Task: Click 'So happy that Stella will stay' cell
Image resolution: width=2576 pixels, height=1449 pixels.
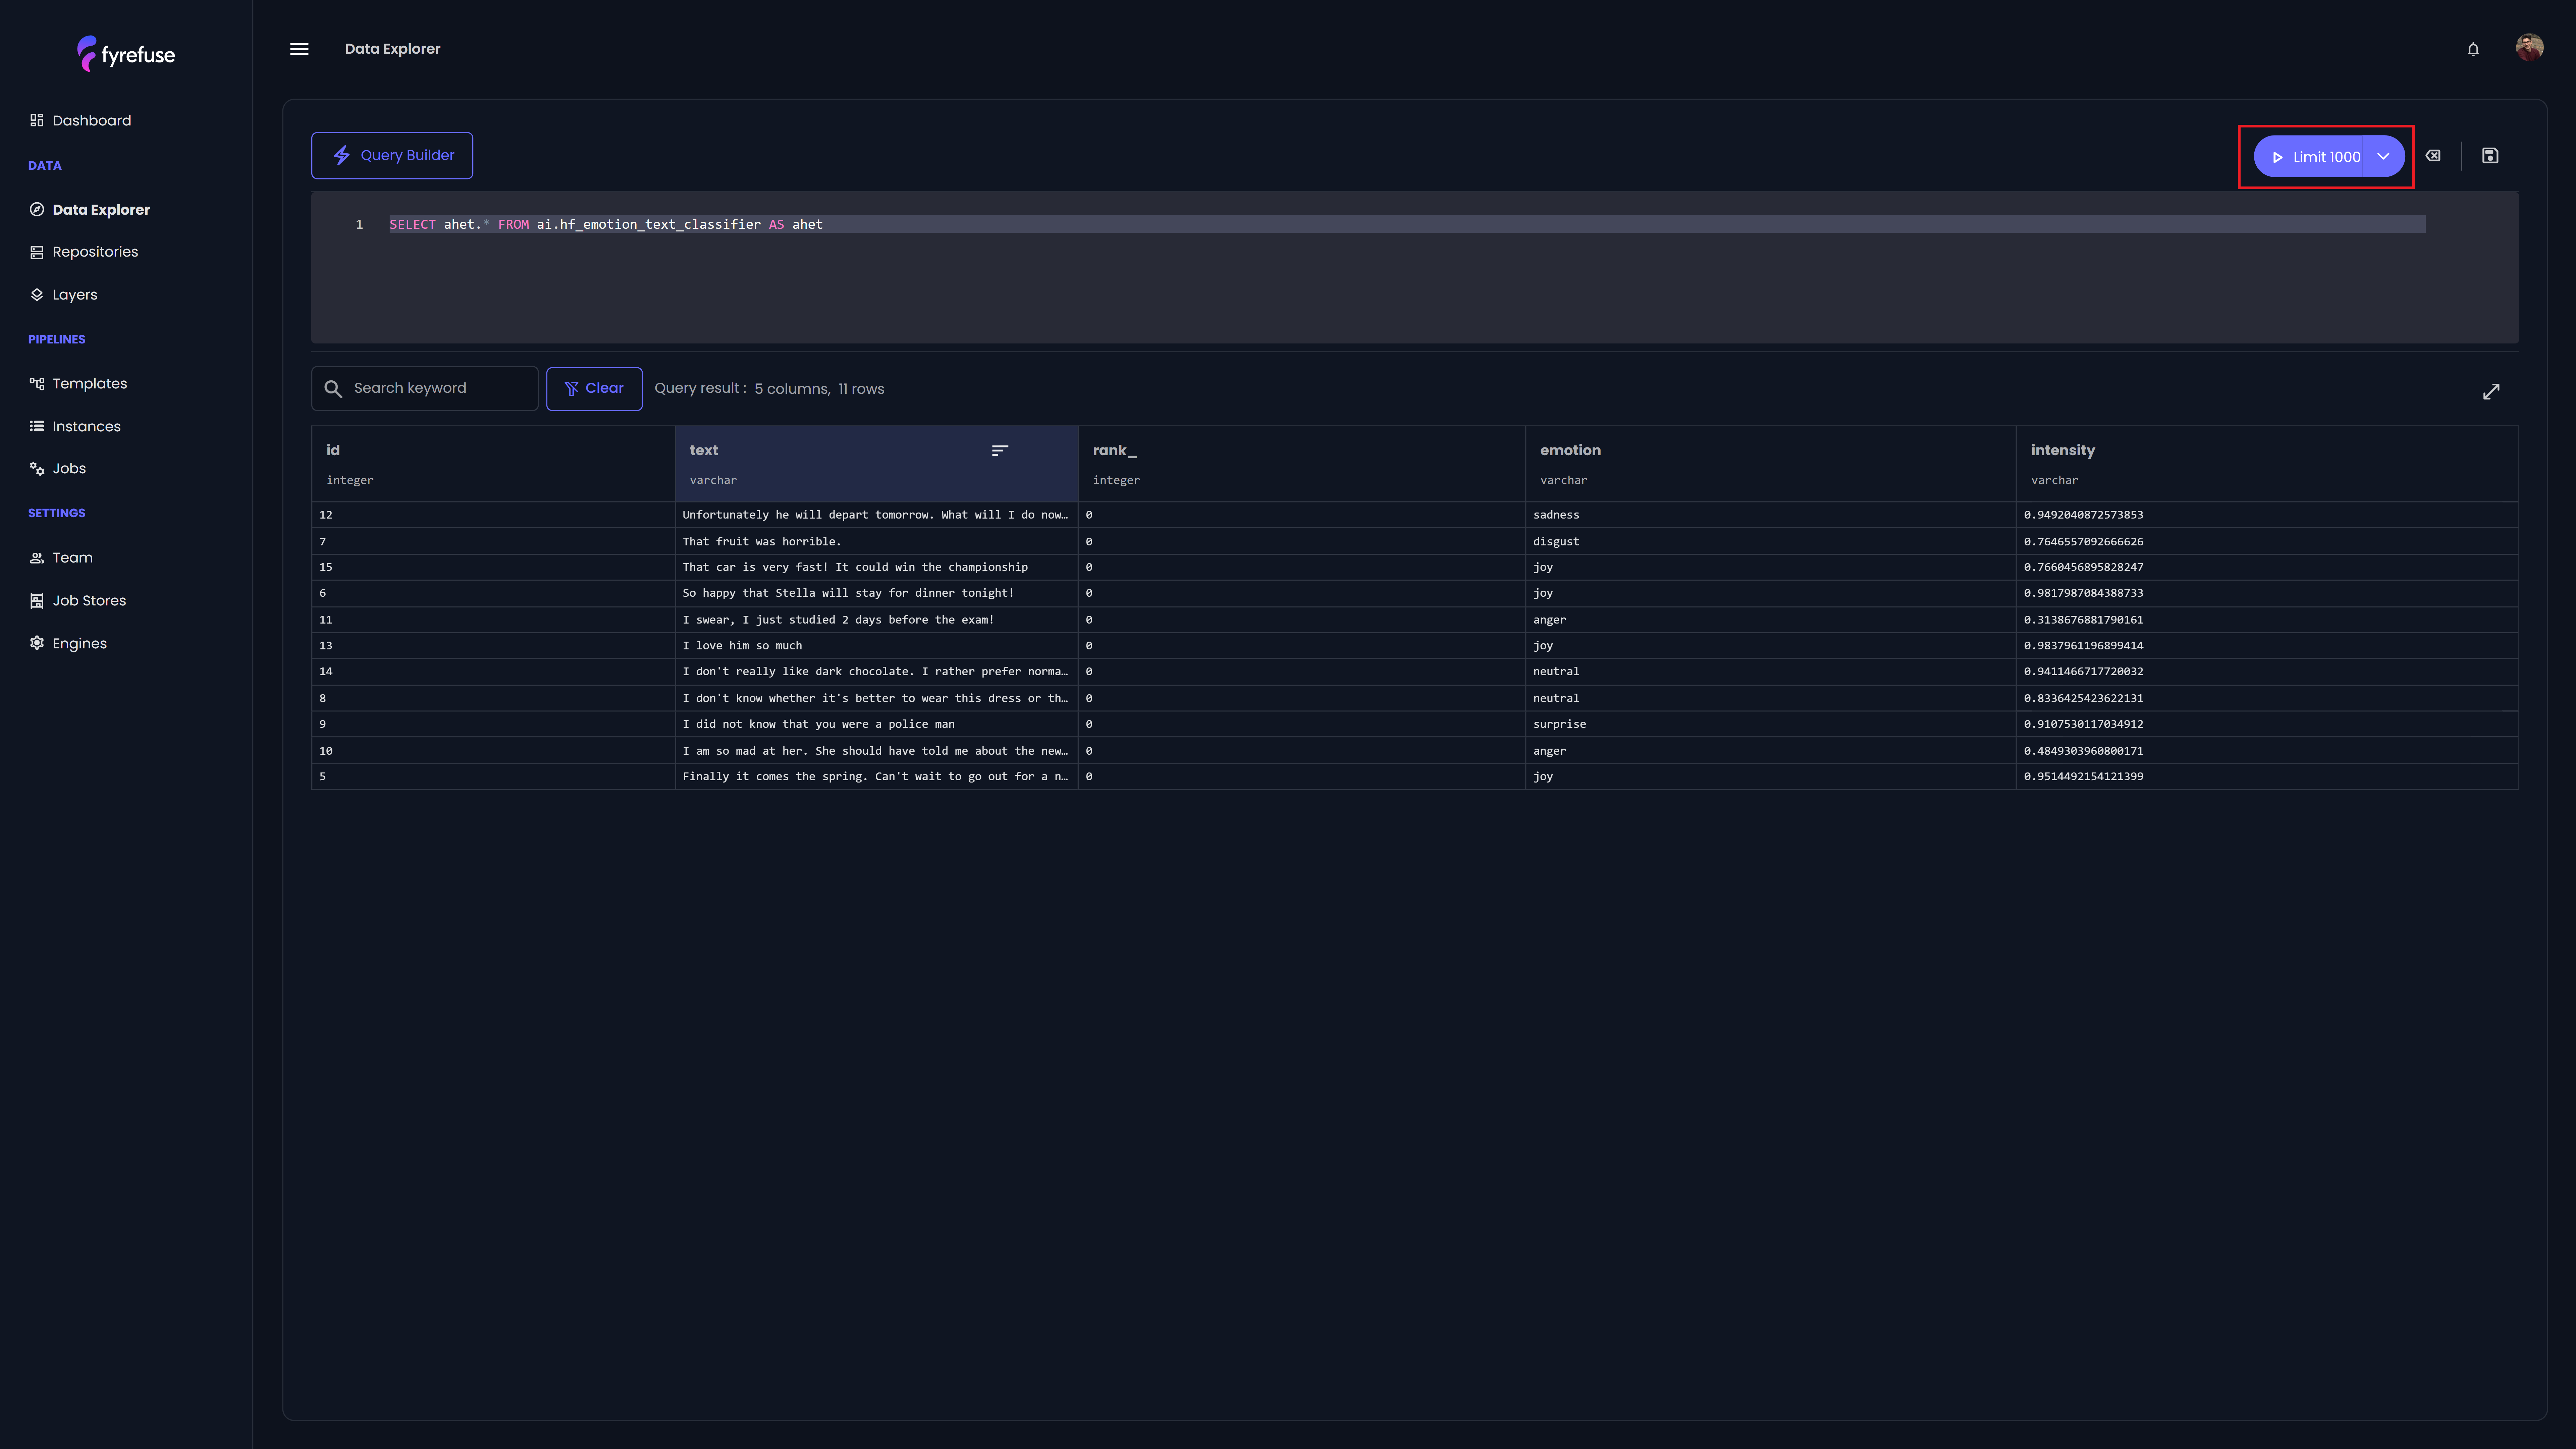Action: (876, 593)
